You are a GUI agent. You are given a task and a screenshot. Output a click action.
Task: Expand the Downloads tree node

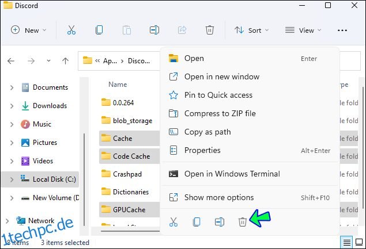point(12,106)
